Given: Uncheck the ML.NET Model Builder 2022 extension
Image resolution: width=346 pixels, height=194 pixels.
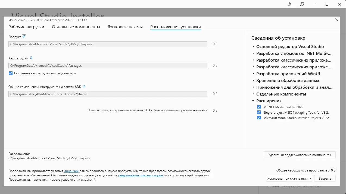Looking at the screenshot, I should [258, 107].
